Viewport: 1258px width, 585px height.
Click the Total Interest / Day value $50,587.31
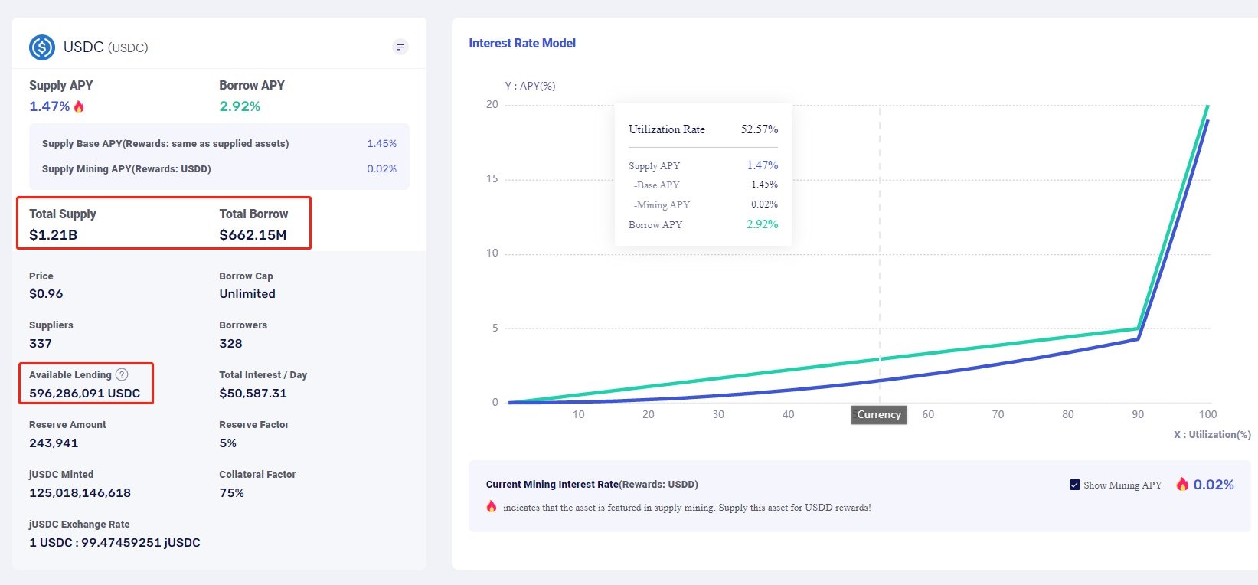tap(253, 394)
